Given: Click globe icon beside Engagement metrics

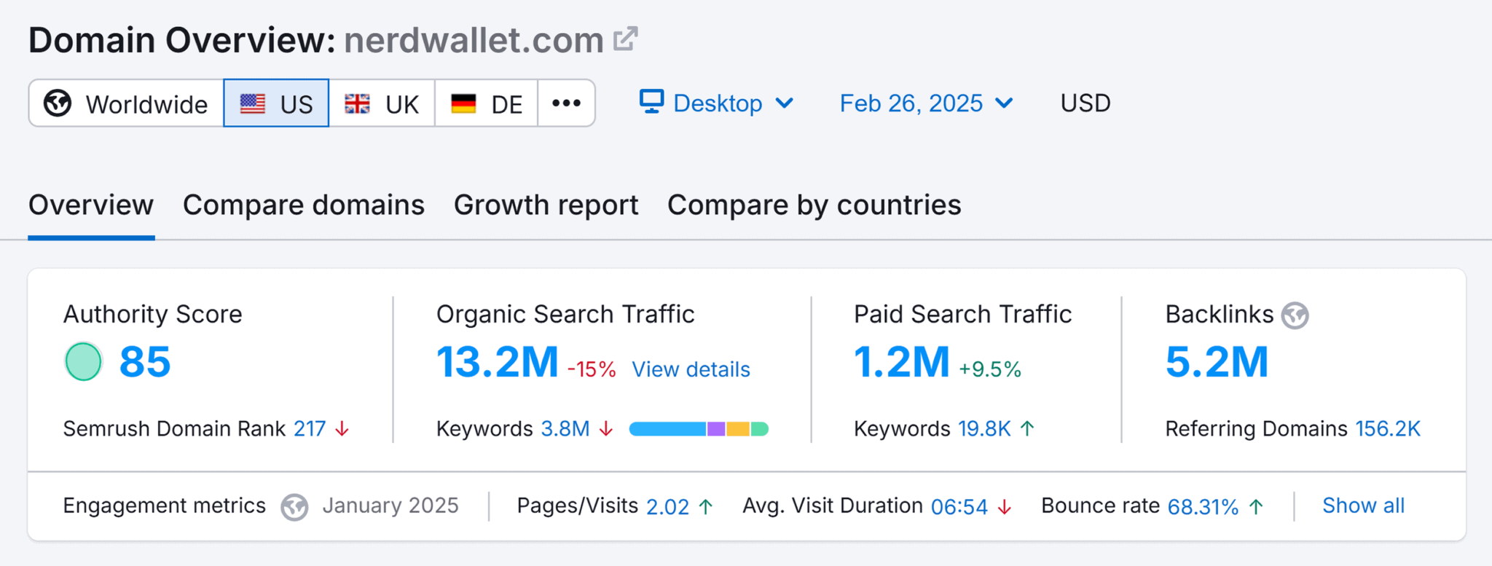Looking at the screenshot, I should coord(294,506).
